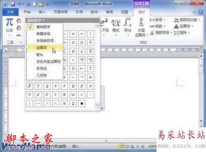Insert the less-than-or-equal symbol
The height and width of the screenshot is (152, 206).
[73, 42]
